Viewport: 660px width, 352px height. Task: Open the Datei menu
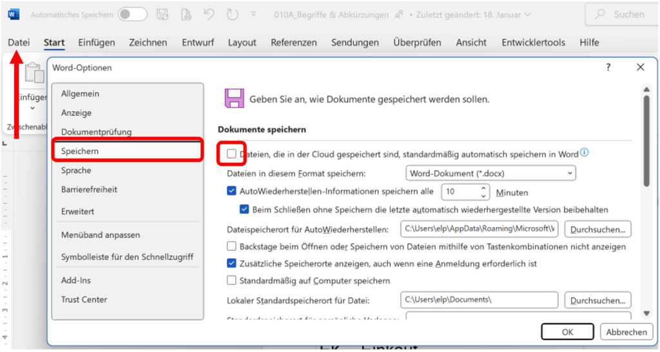point(19,43)
